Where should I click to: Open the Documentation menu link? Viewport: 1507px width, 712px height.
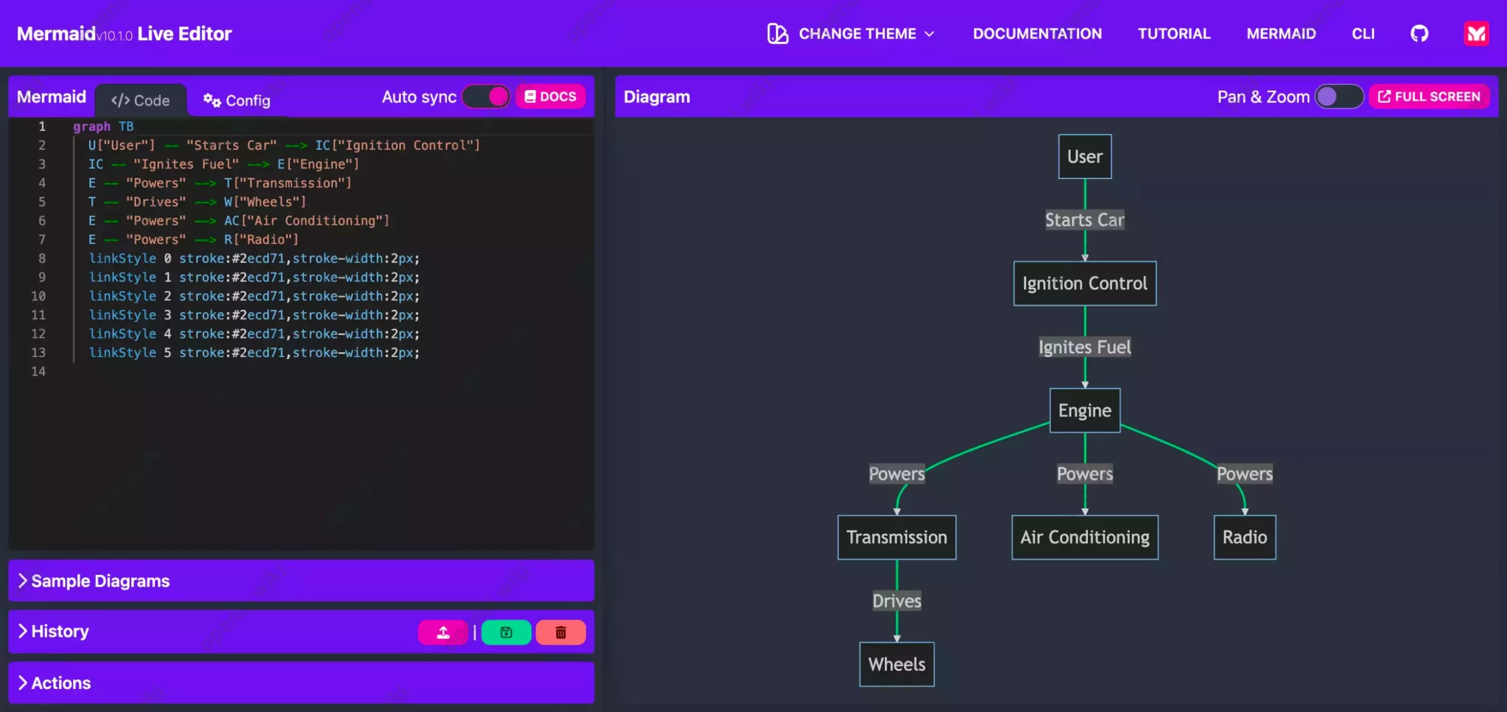(x=1037, y=34)
